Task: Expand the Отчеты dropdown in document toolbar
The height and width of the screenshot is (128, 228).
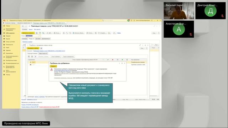Action: point(90,33)
